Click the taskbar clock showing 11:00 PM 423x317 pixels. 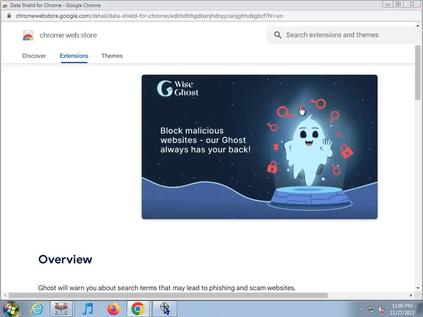pyautogui.click(x=402, y=309)
